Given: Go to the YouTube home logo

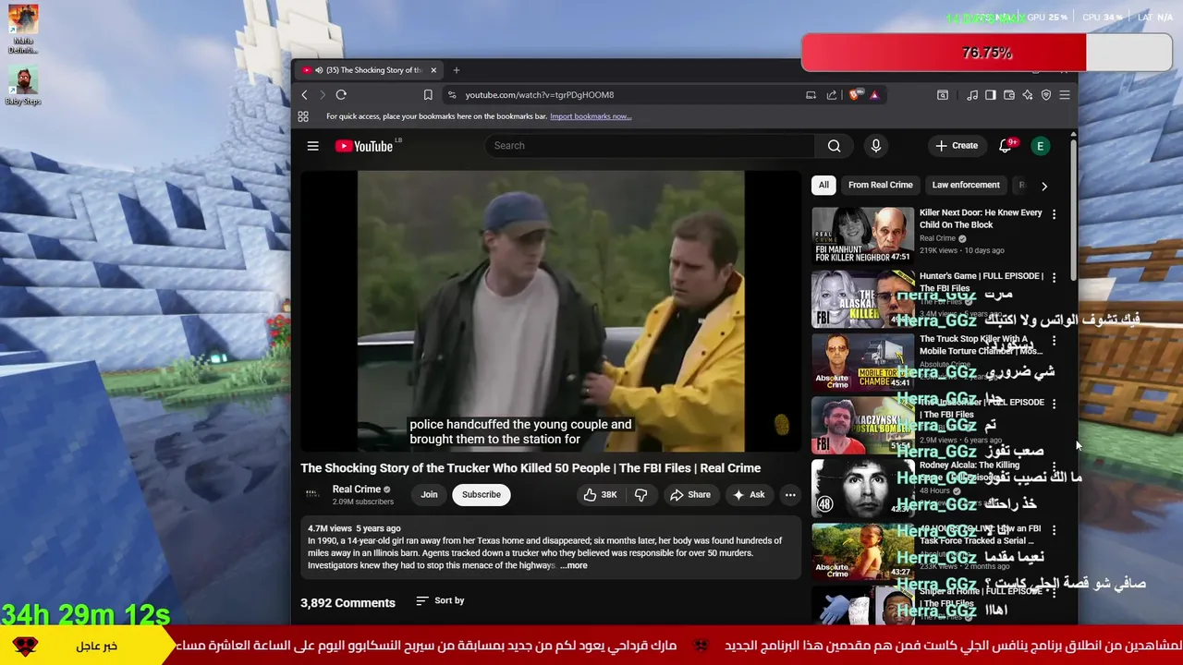Looking at the screenshot, I should tap(363, 146).
